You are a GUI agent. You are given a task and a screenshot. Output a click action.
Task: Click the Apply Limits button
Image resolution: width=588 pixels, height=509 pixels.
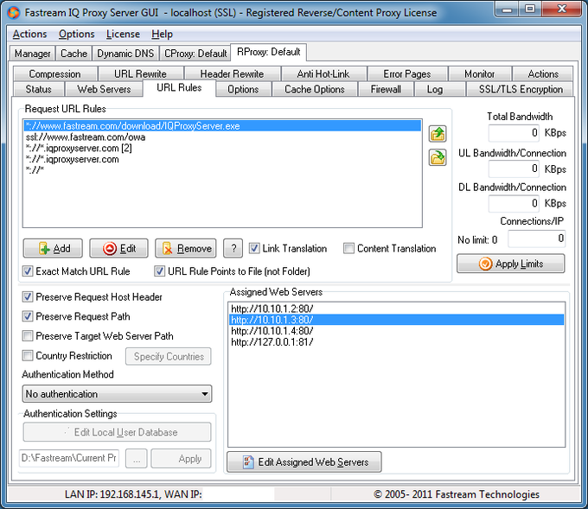[x=510, y=264]
